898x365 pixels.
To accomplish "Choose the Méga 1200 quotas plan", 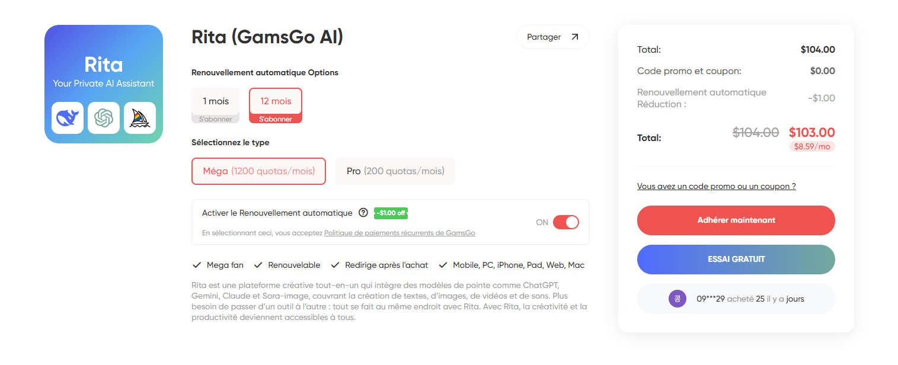I will coord(258,171).
